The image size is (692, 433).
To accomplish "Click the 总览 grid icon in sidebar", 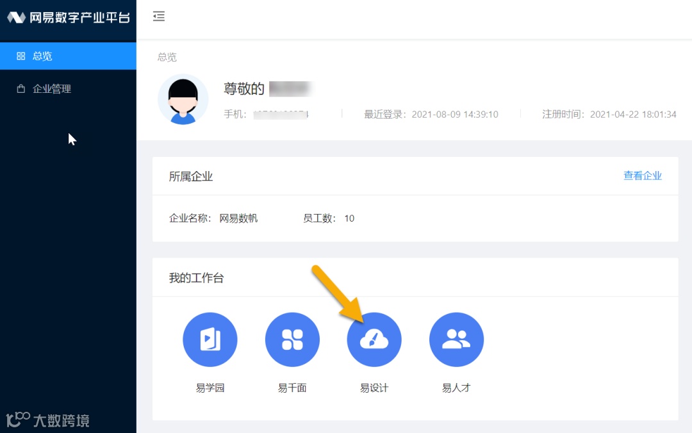I will (21, 56).
